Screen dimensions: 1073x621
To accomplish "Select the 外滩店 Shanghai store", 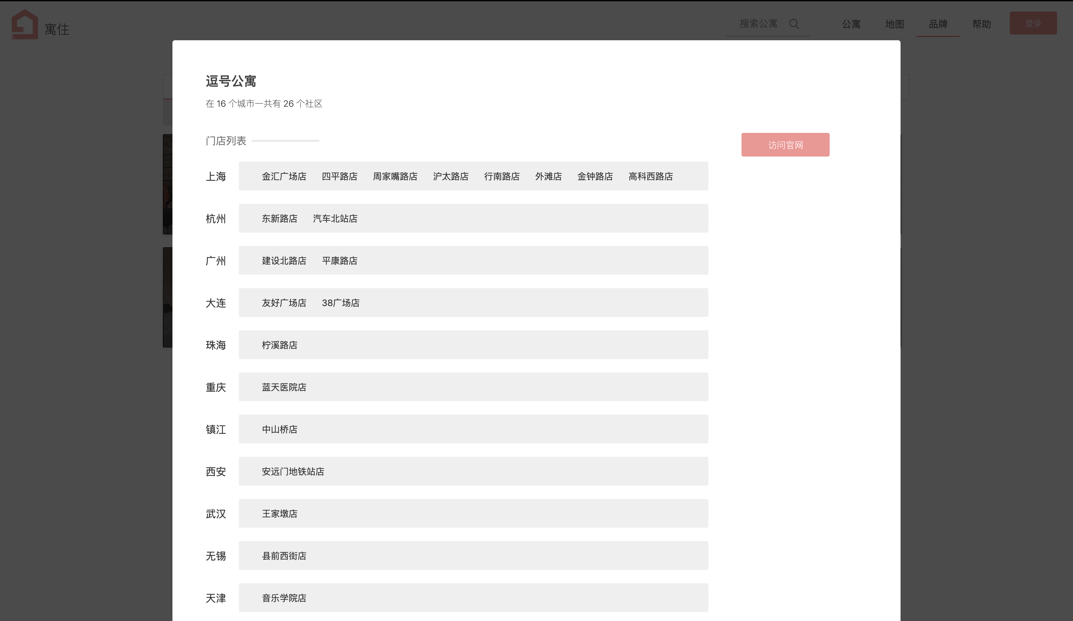I will coord(548,176).
